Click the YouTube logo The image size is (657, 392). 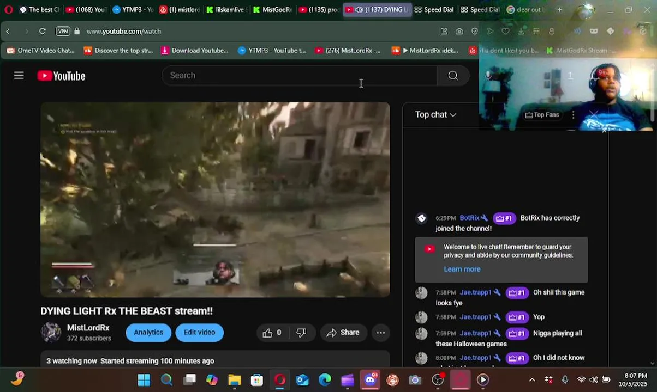click(61, 76)
